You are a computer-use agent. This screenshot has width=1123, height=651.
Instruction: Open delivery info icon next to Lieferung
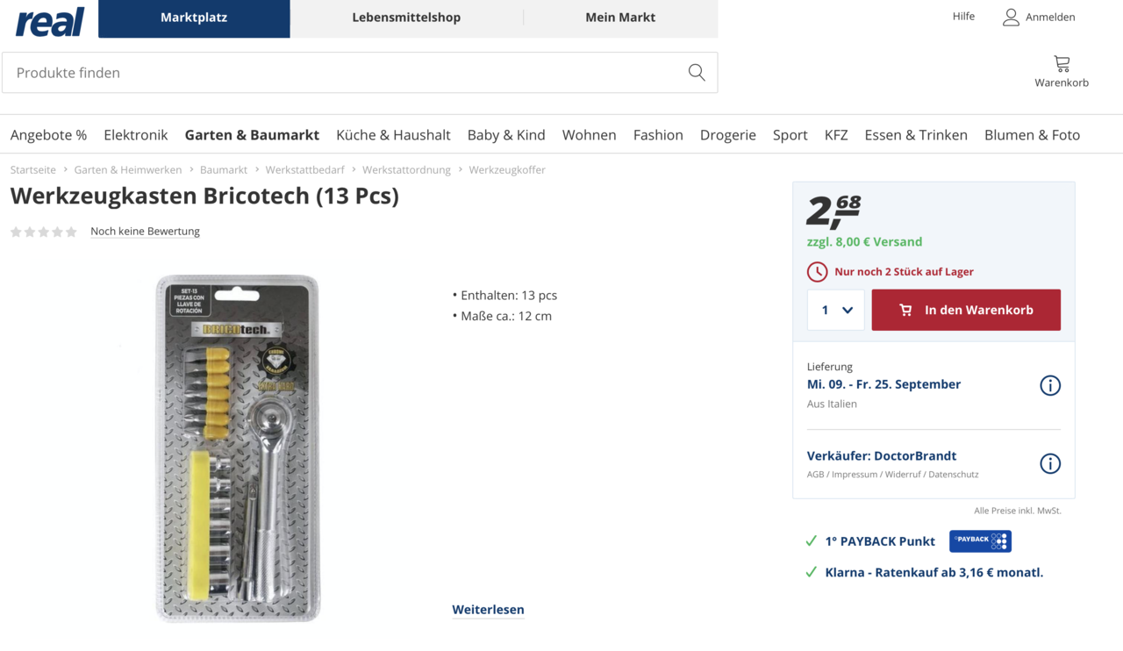point(1050,385)
